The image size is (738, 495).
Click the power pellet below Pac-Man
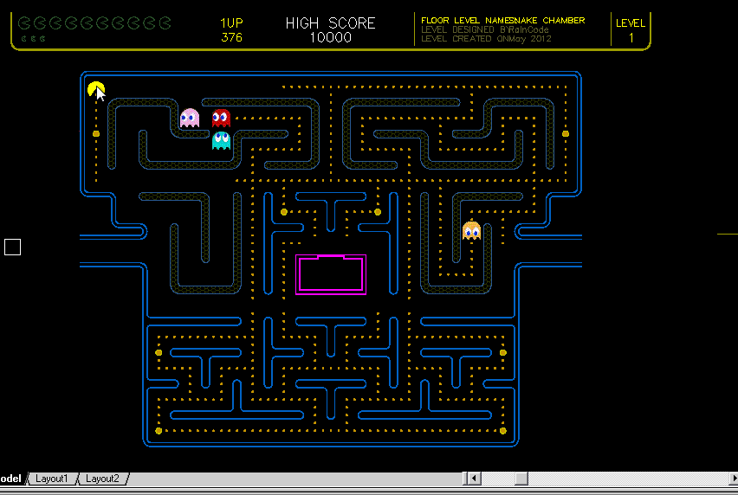[x=96, y=134]
